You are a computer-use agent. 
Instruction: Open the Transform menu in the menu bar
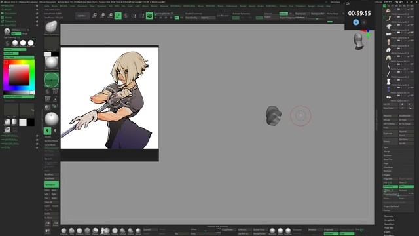coord(301,6)
